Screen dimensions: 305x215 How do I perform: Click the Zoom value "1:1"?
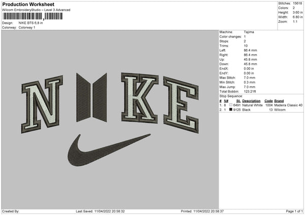tap(295, 21)
